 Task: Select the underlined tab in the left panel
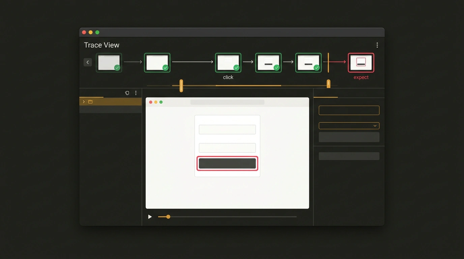pyautogui.click(x=91, y=94)
